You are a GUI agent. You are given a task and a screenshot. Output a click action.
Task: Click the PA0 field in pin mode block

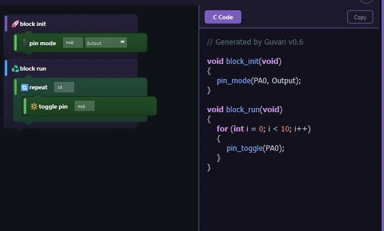pos(73,43)
